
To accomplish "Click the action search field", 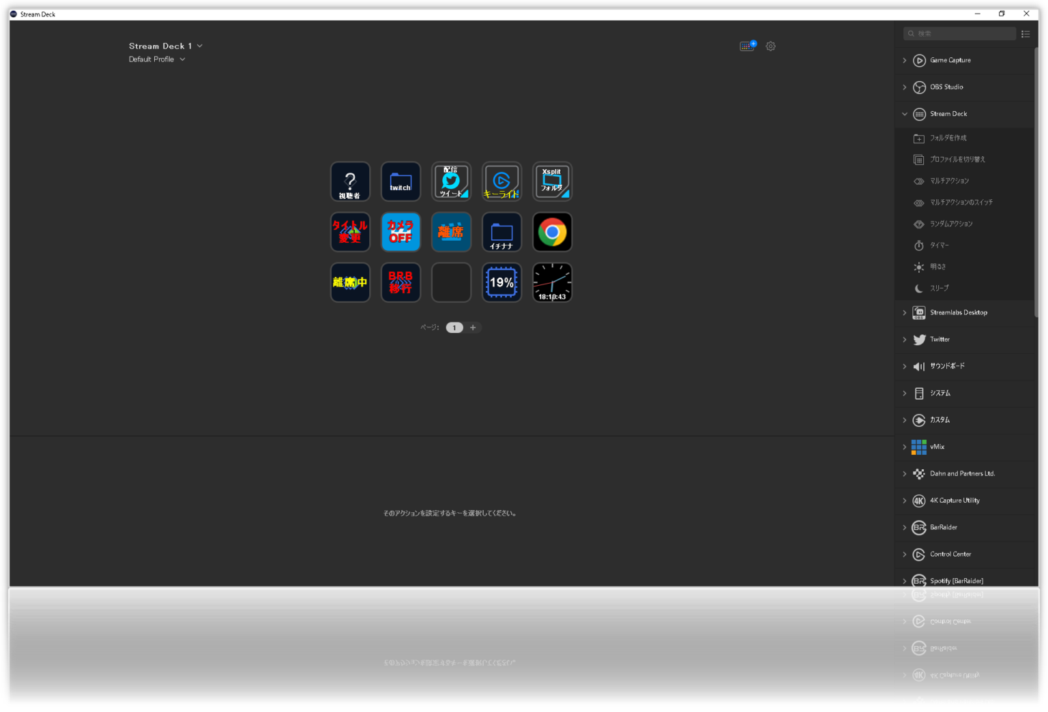I will (x=962, y=33).
